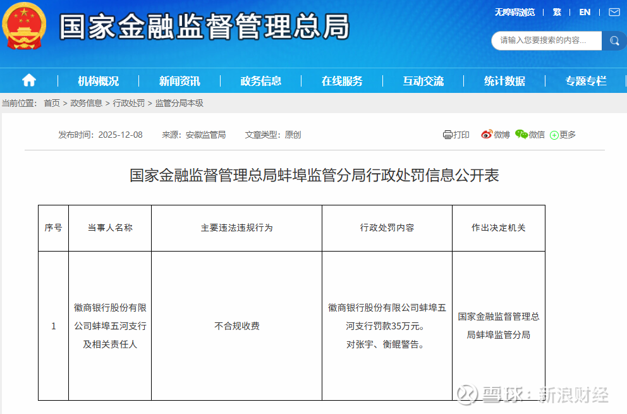
Task: Switch language to EN
Action: [x=585, y=13]
